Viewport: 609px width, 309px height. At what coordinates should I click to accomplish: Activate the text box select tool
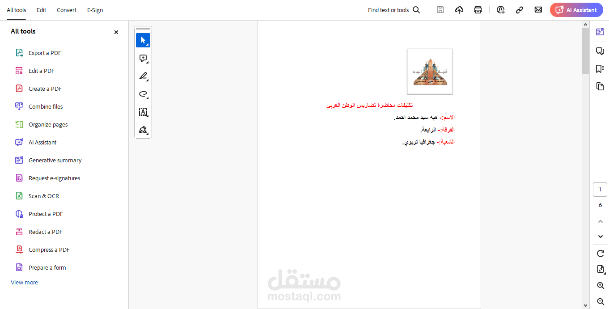[x=143, y=112]
